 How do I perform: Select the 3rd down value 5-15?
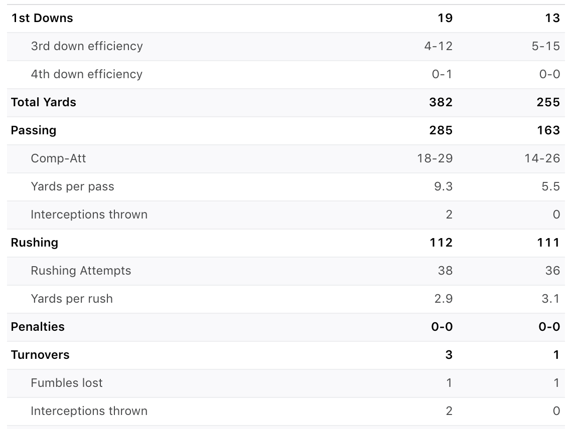tap(545, 46)
